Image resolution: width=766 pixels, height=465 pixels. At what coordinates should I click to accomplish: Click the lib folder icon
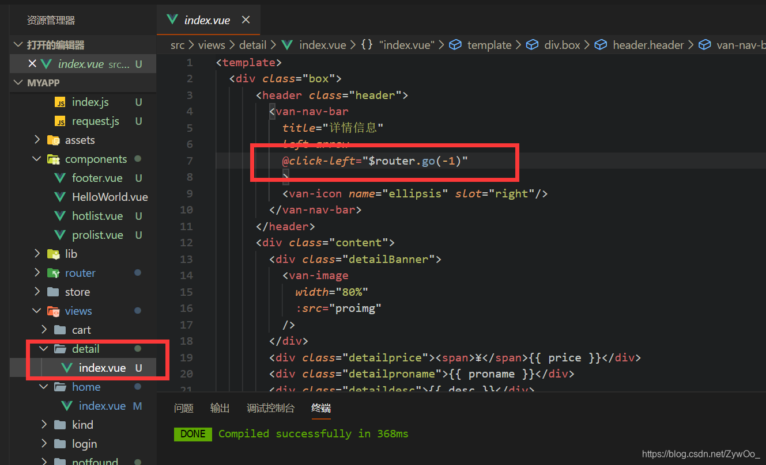[x=53, y=254]
